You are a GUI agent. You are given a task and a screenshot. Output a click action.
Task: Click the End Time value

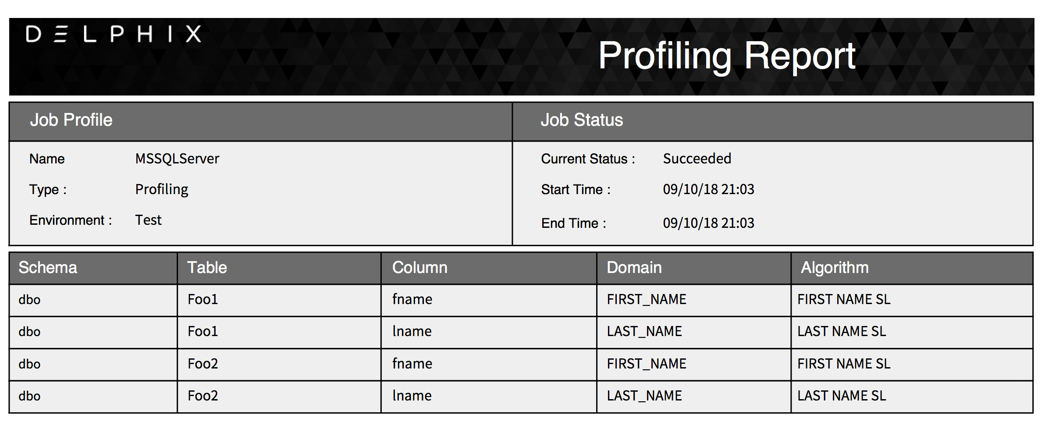click(708, 223)
